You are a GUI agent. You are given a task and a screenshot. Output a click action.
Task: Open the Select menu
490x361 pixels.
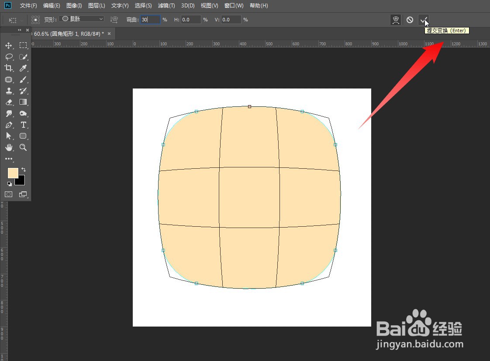point(143,6)
